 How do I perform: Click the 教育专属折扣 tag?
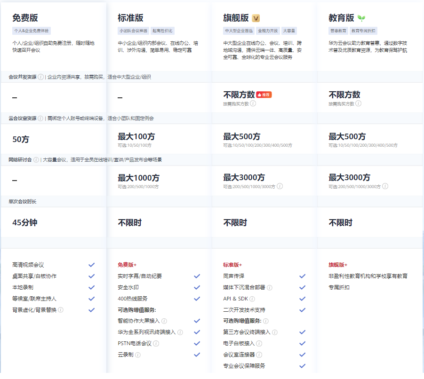point(363,31)
